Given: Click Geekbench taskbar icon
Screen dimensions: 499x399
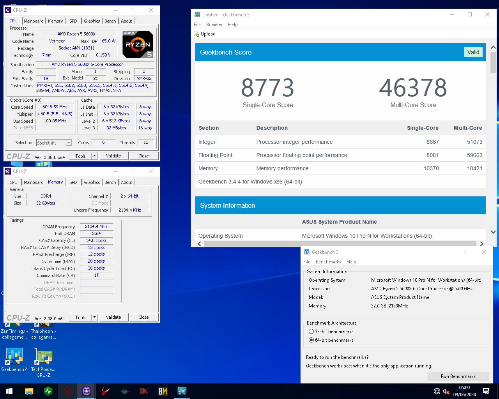Looking at the screenshot, I should (182, 391).
